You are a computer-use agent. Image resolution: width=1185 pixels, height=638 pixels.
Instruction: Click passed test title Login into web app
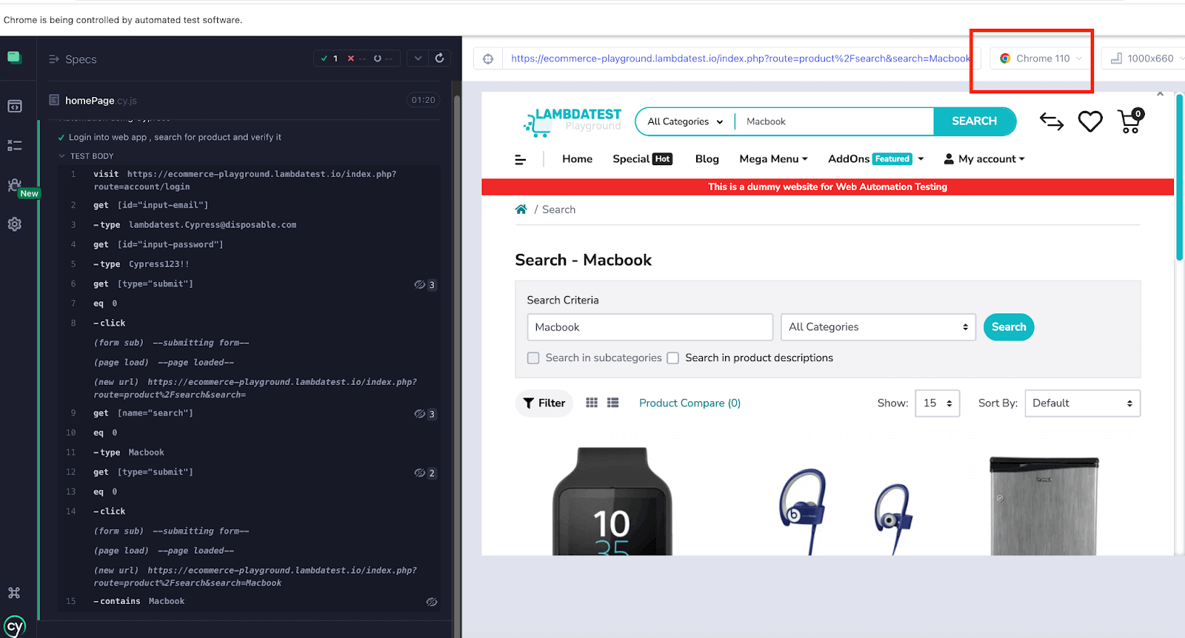[x=175, y=137]
